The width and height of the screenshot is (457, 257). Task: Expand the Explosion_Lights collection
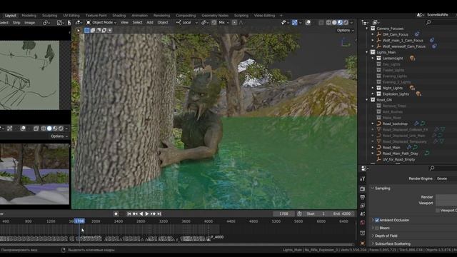[x=373, y=94]
